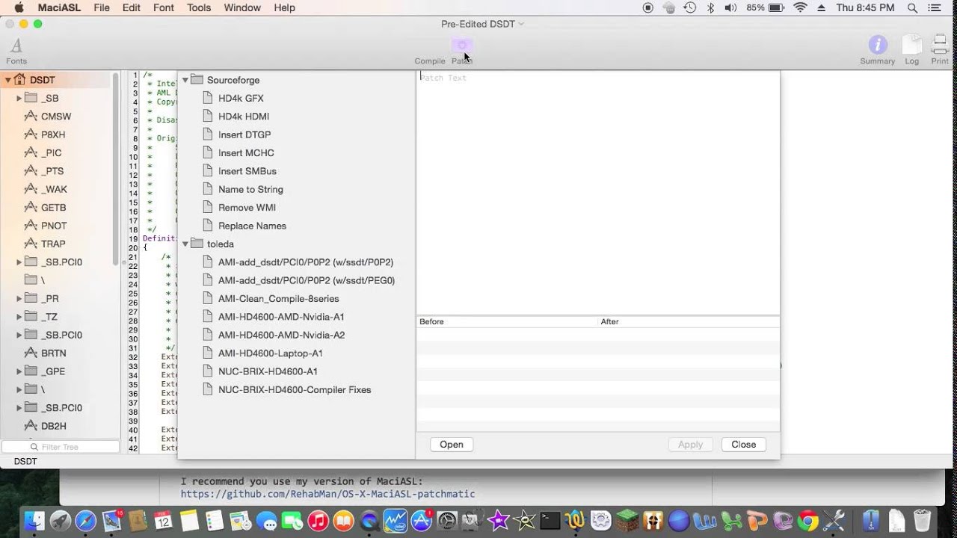Open Terminal from the Dock
This screenshot has height=538, width=957.
click(550, 520)
